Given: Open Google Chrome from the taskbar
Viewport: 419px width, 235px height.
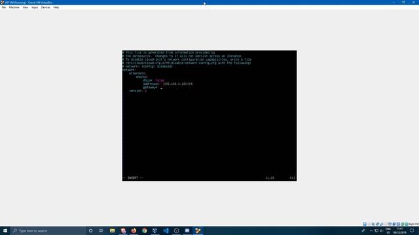Looking at the screenshot, I should [144, 230].
